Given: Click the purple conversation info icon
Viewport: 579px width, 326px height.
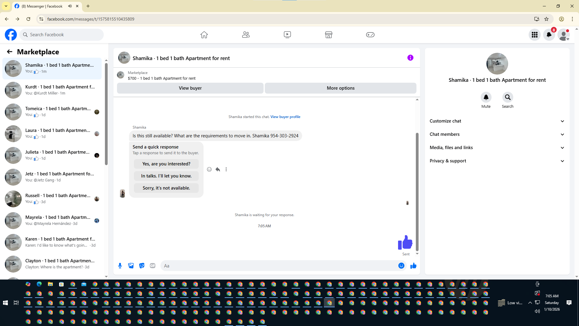Looking at the screenshot, I should click(410, 58).
